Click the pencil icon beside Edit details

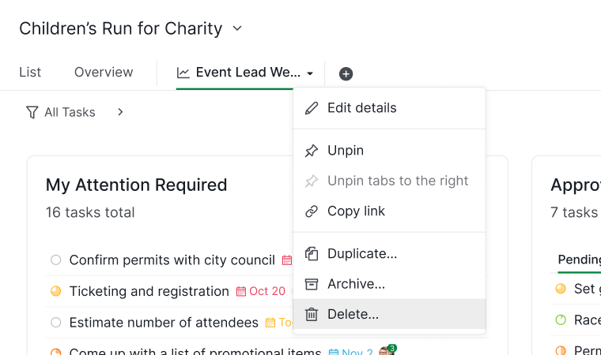pyautogui.click(x=312, y=108)
